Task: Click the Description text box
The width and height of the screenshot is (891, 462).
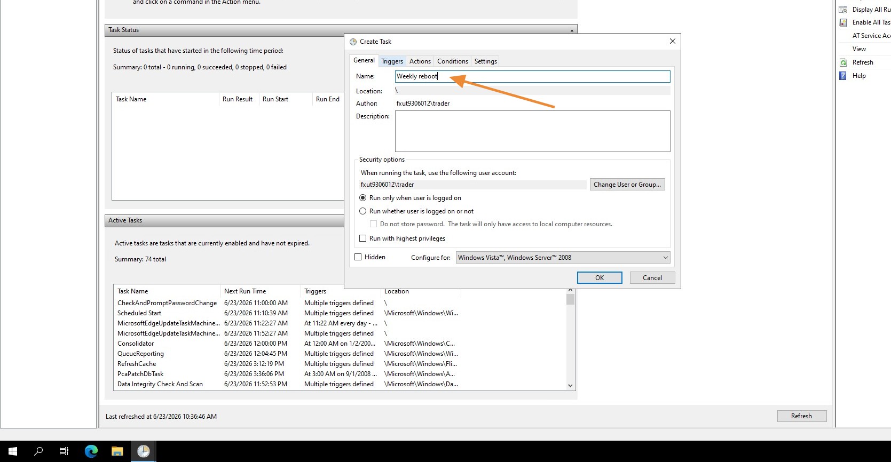Action: 532,131
